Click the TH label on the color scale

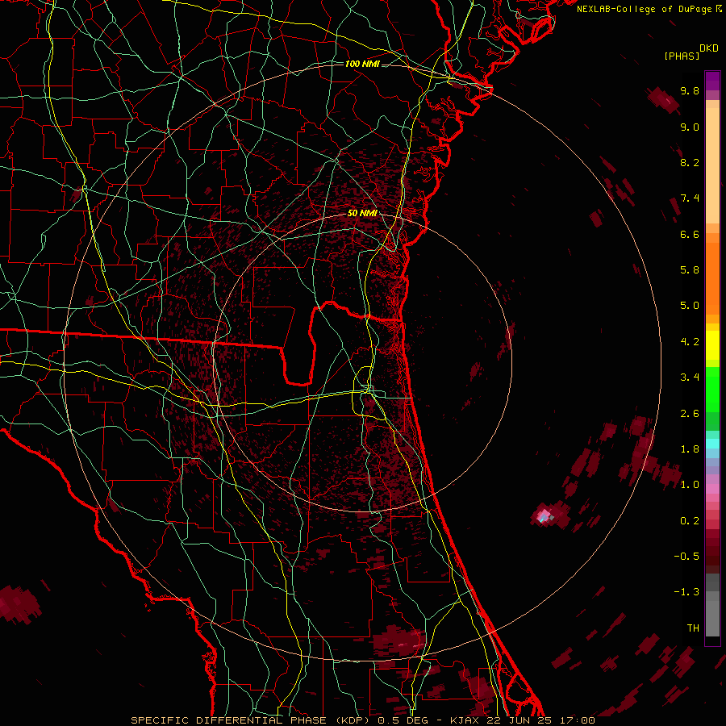693,628
